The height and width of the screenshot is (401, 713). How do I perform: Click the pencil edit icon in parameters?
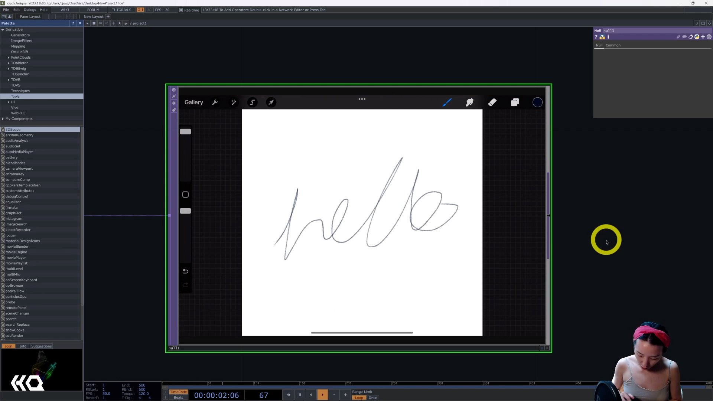click(x=678, y=37)
